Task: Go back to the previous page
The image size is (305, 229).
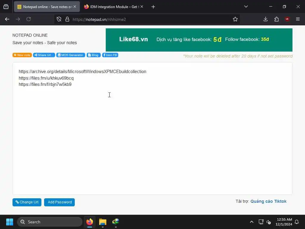Action: [7, 19]
